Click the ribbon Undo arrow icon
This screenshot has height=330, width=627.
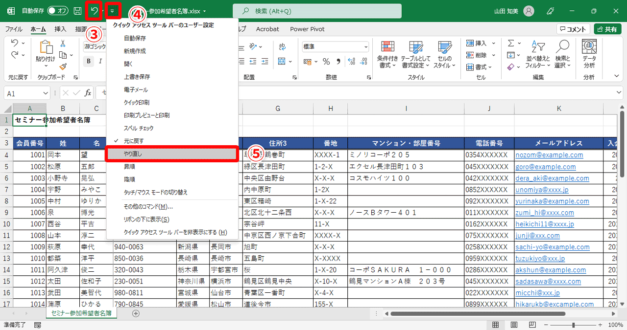(15, 43)
